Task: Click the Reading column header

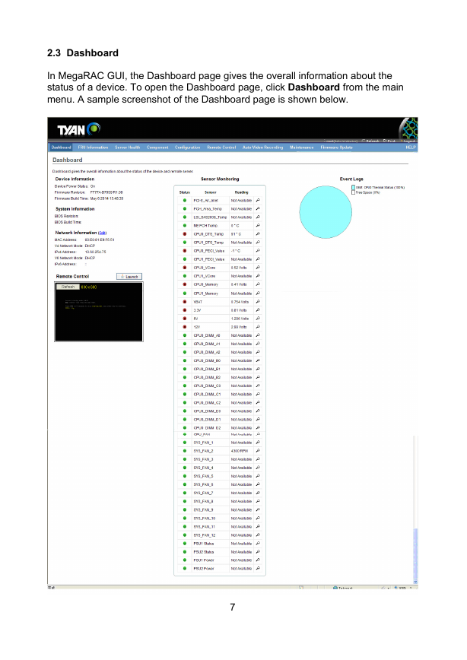Action: [x=241, y=192]
